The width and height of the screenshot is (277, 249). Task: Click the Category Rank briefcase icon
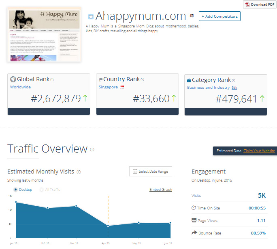pyautogui.click(x=189, y=80)
